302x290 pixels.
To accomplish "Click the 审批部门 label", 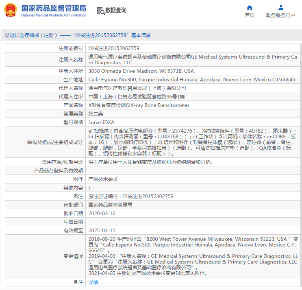I will [74, 205].
